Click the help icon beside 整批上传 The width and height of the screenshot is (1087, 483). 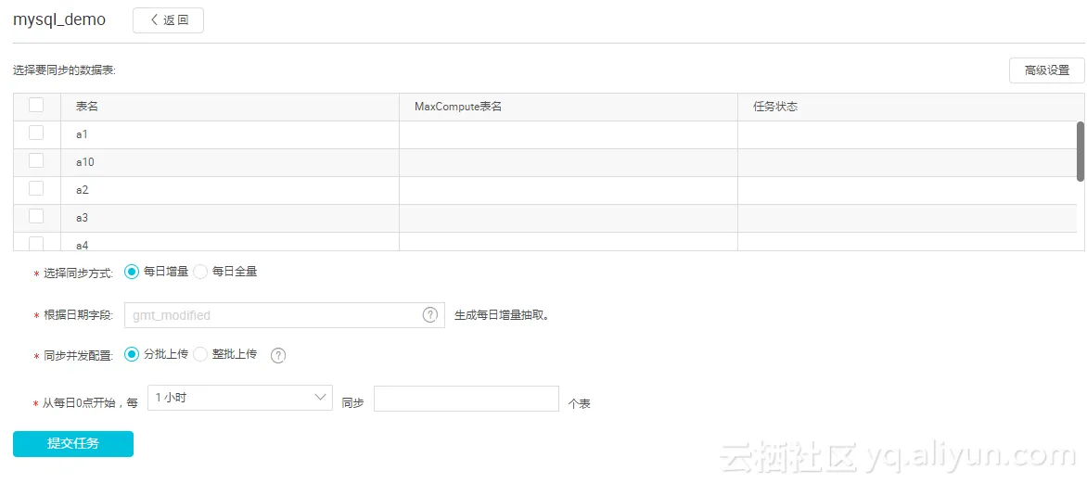[x=278, y=355]
